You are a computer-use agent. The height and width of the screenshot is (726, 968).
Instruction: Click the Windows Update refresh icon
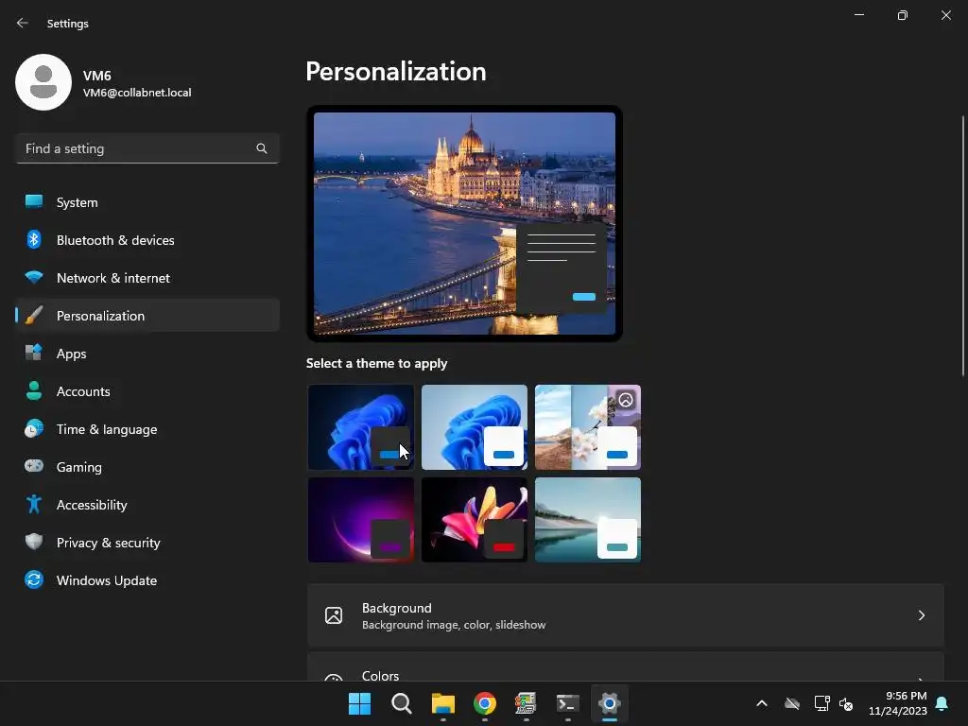34,579
